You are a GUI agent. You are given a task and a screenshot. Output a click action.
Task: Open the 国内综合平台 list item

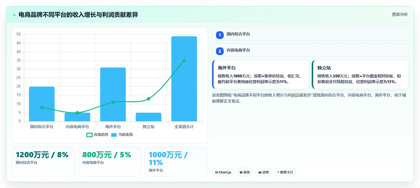pyautogui.click(x=310, y=34)
